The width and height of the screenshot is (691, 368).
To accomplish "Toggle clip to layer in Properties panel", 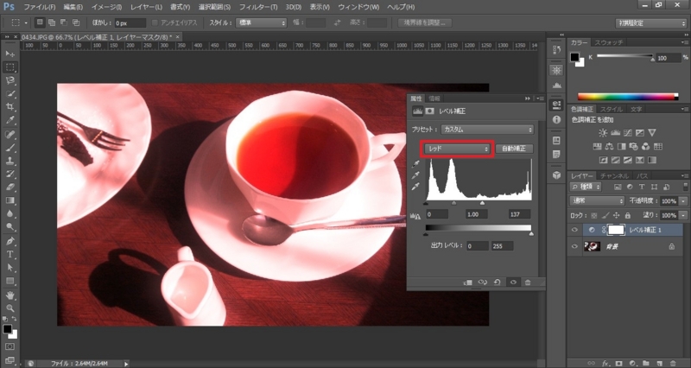I will pyautogui.click(x=468, y=282).
